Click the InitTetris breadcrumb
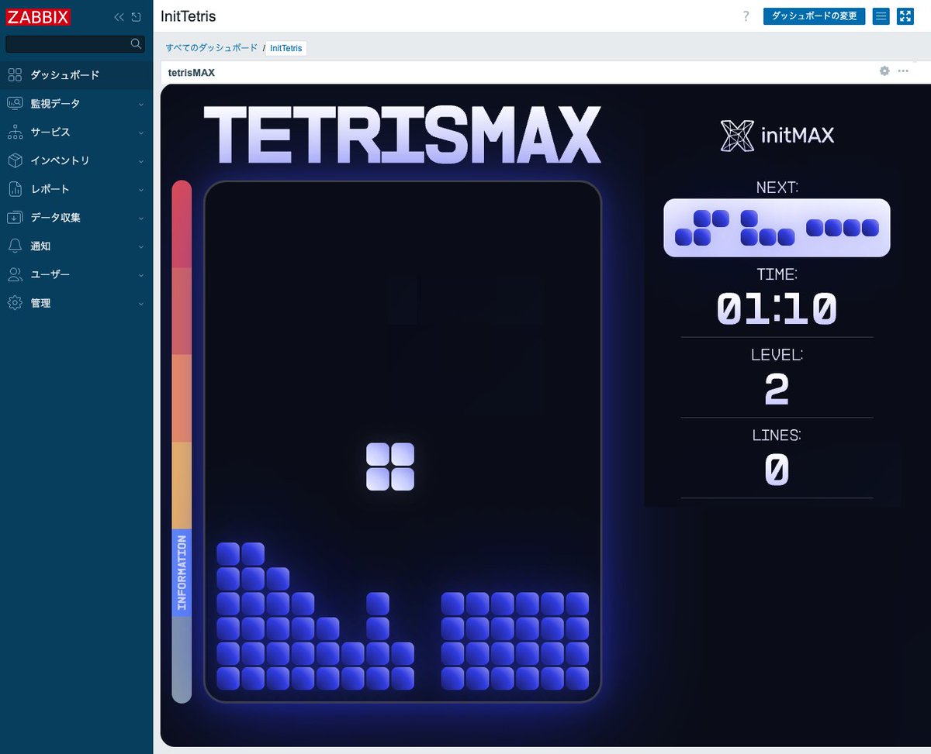This screenshot has height=754, width=931. [x=286, y=48]
